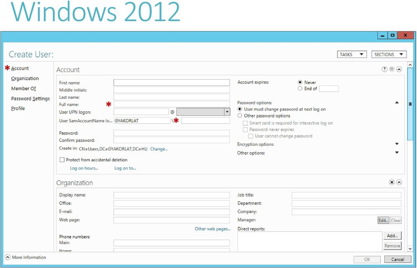Click the Confirm password input field
Viewport: 417px width, 268px height.
172,140
